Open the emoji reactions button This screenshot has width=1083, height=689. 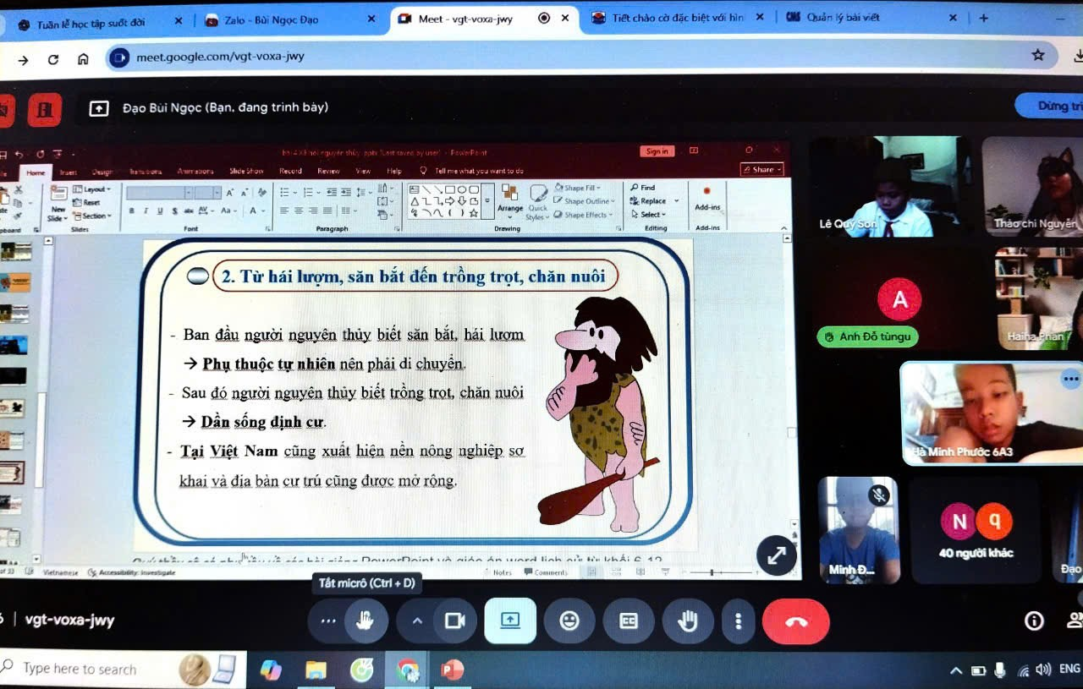(569, 621)
